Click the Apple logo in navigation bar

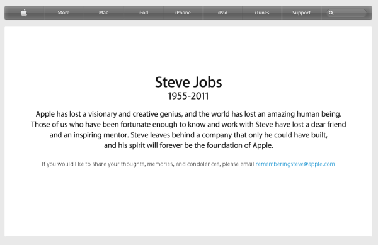click(x=24, y=13)
